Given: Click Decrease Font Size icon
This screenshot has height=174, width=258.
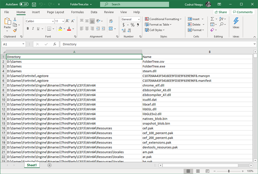Looking at the screenshot, I should click(x=72, y=21).
